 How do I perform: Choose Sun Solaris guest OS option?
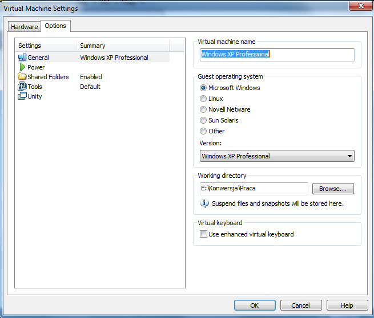point(203,120)
